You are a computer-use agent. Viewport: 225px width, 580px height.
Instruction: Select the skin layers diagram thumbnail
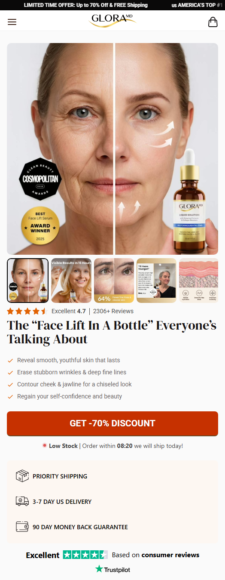pos(199,281)
